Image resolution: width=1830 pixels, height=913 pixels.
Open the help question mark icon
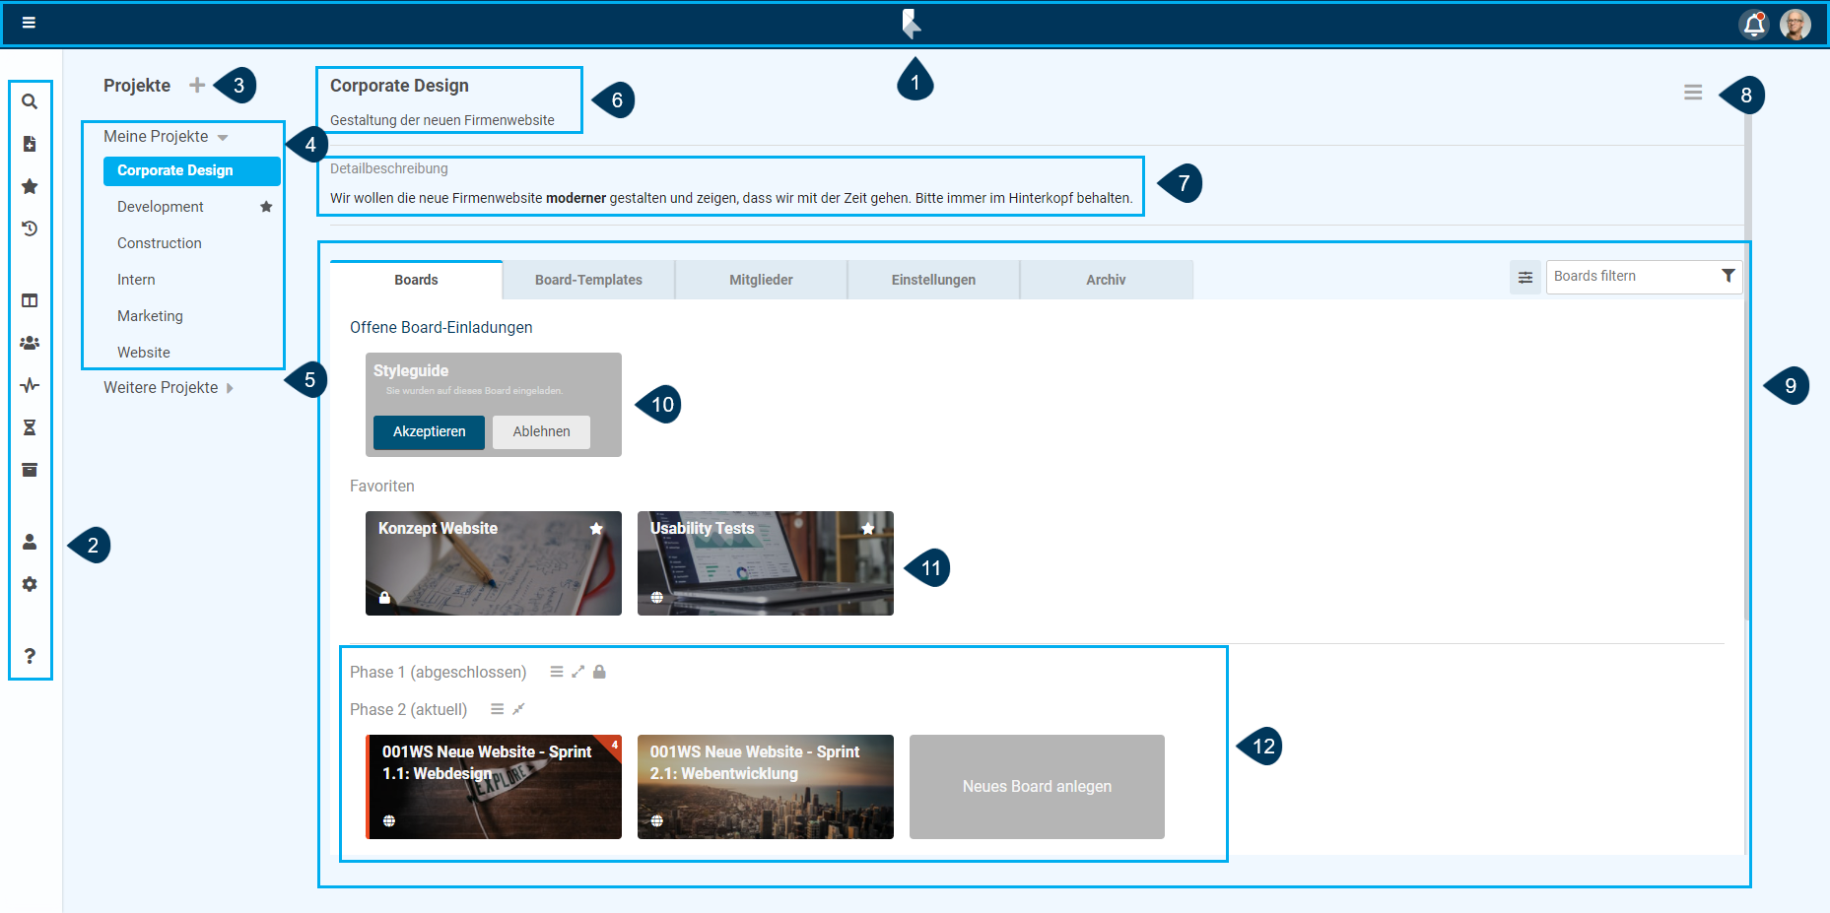(x=30, y=656)
